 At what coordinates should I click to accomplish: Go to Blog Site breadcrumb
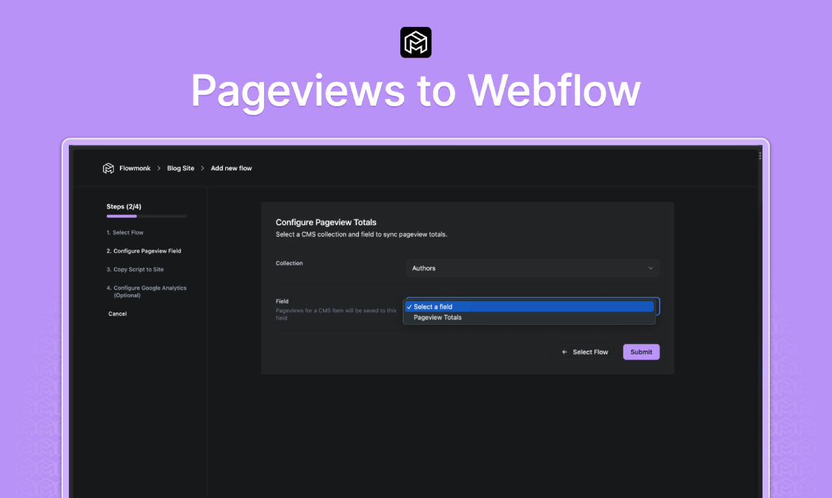coord(181,168)
